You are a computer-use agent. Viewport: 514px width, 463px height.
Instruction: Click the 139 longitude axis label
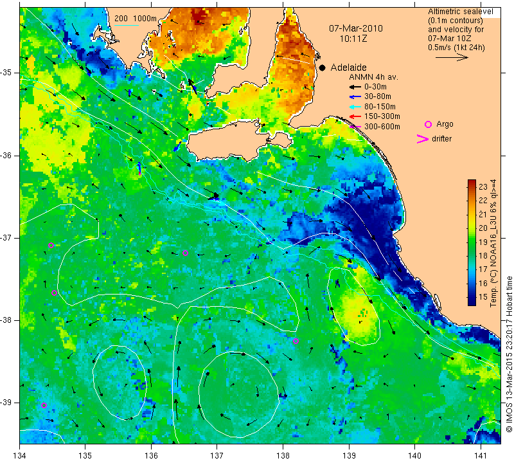pos(349,455)
